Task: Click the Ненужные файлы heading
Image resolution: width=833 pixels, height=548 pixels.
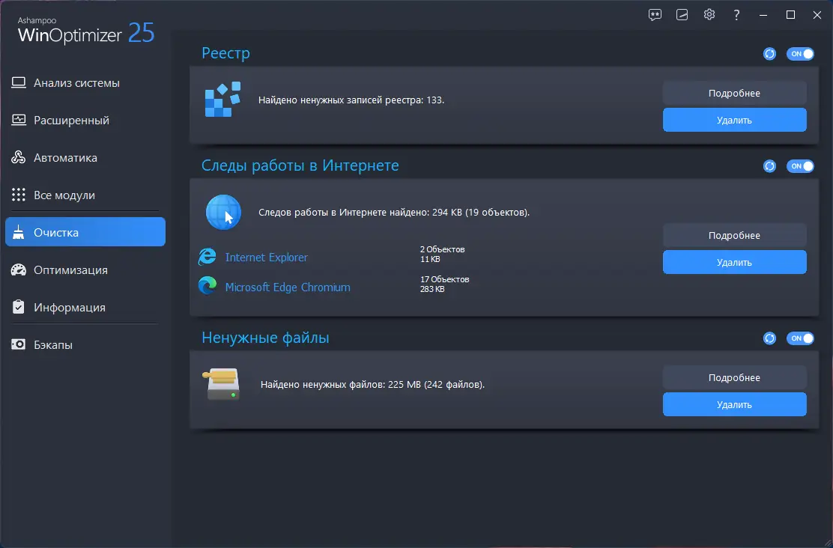Action: 265,338
